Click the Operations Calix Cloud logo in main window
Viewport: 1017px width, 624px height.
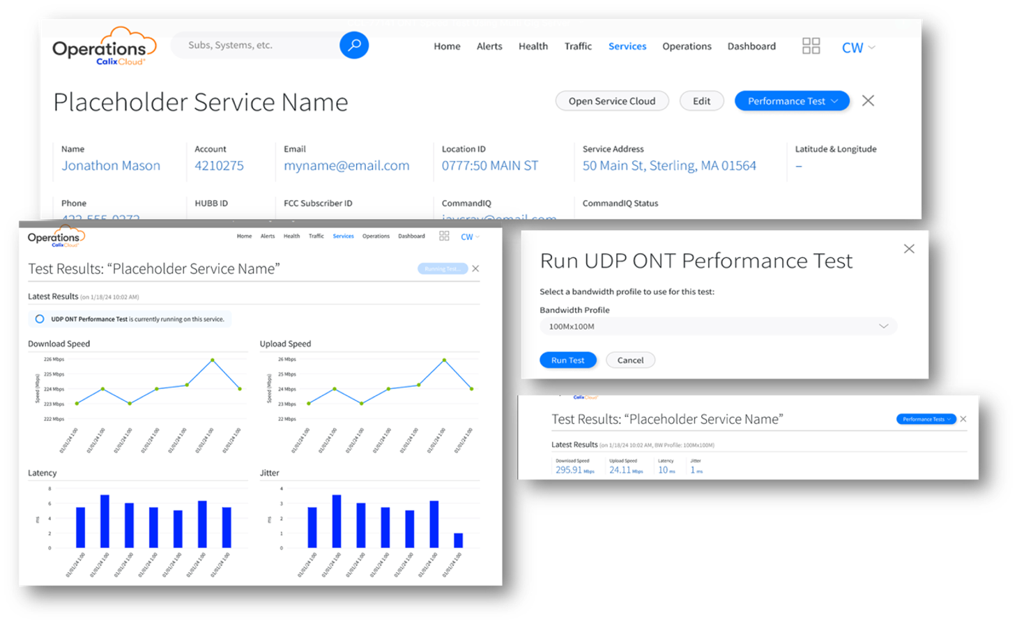tap(104, 47)
